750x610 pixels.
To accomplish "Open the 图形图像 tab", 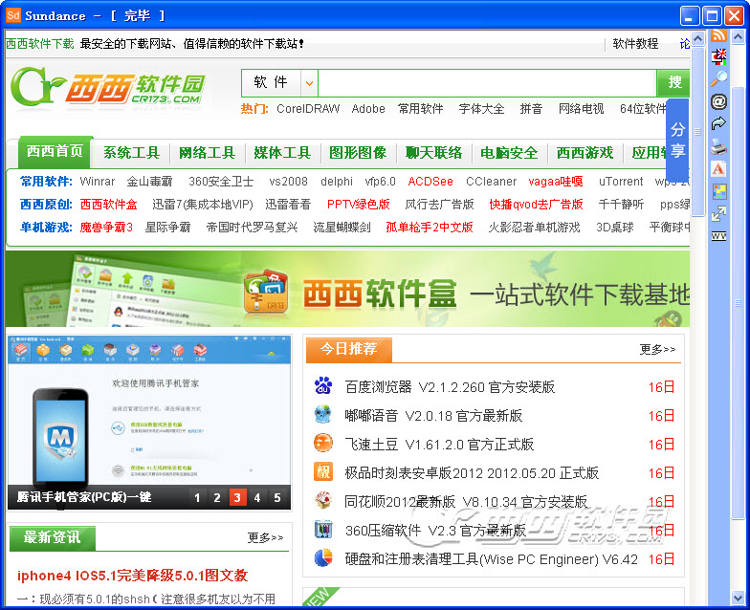I will 358,153.
